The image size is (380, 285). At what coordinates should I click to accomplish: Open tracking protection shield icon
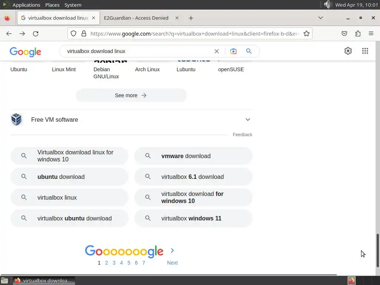73,34
